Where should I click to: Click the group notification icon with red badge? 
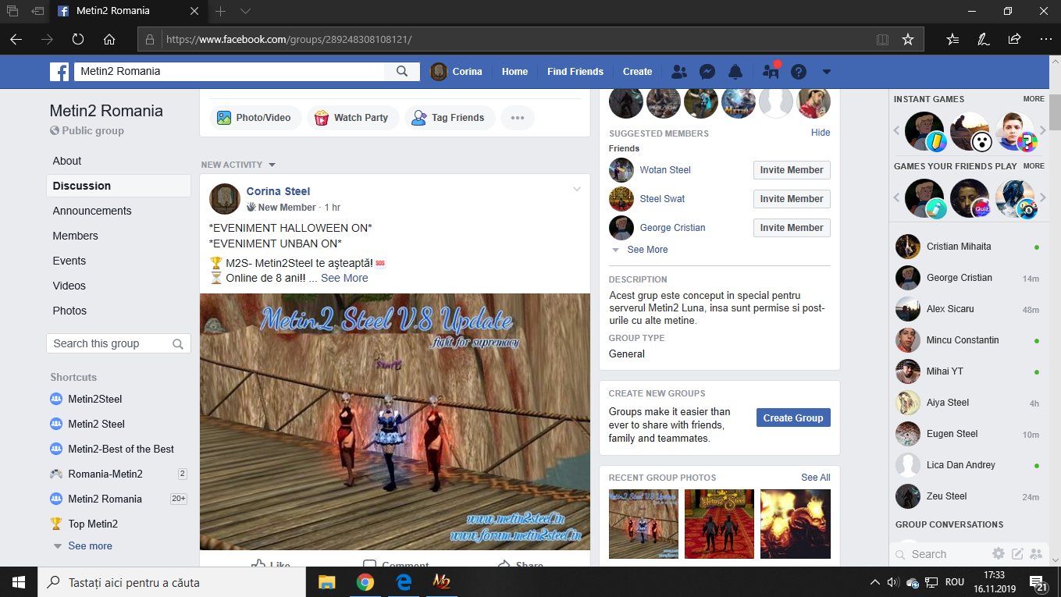[x=771, y=71]
